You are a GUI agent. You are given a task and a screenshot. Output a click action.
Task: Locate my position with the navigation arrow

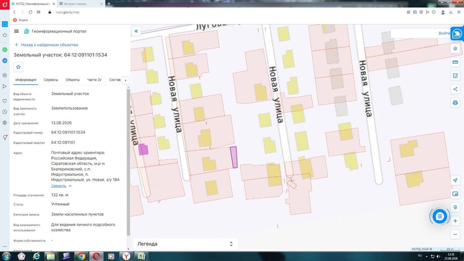(x=455, y=181)
